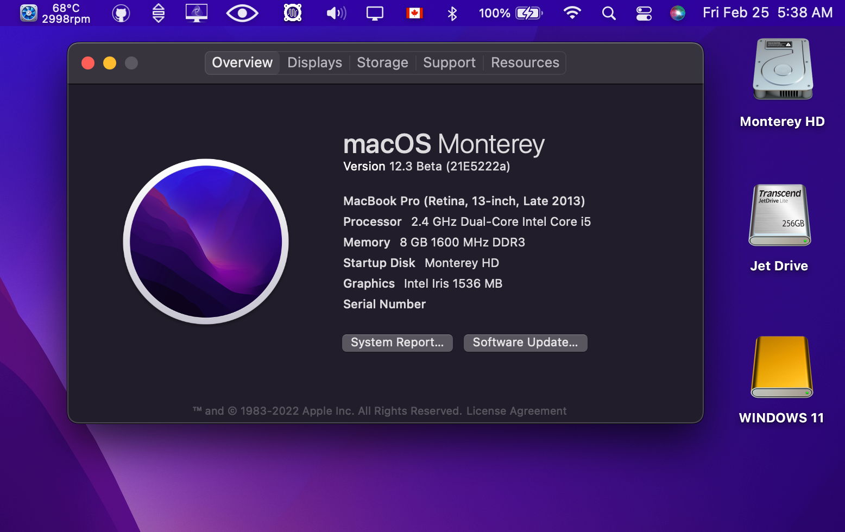845x532 pixels.
Task: Open the Wi-Fi menu
Action: pos(572,13)
